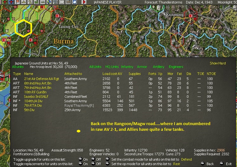This screenshot has height=167, width=237.
Task: Click the crosshair target toolbar icon
Action: tap(56, 2)
